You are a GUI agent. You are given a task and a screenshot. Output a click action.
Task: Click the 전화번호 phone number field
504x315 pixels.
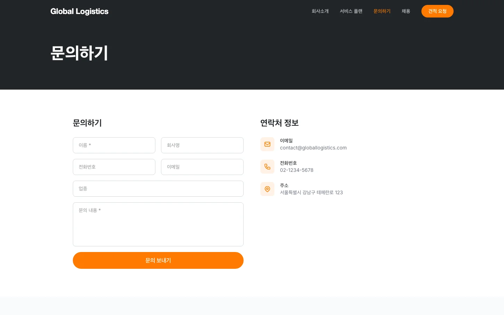(114, 167)
